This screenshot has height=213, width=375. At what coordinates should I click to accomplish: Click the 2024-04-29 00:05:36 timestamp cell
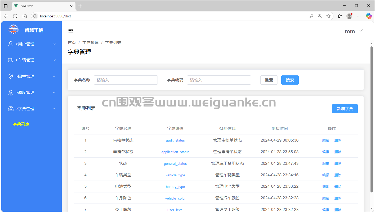pyautogui.click(x=279, y=140)
